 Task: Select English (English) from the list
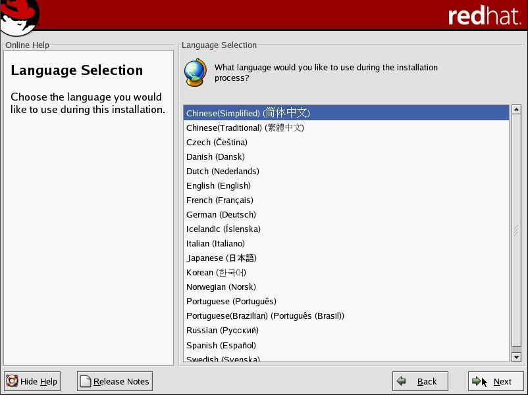click(219, 186)
